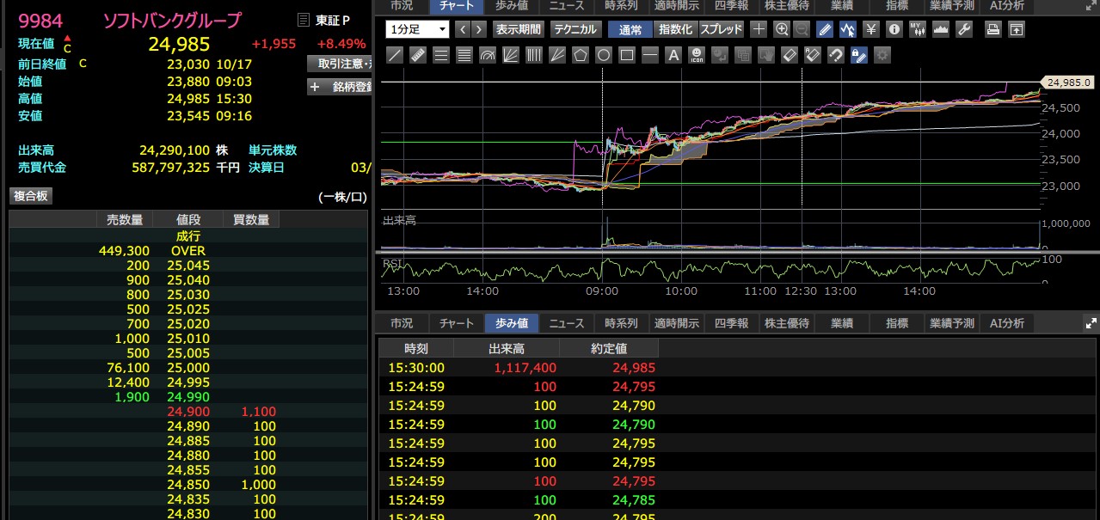Pop out the chart window icon
This screenshot has width=1100, height=520.
coord(1017,29)
